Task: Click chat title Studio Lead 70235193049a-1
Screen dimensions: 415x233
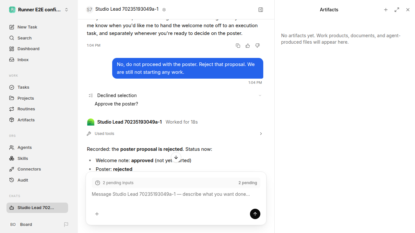Action: [x=127, y=9]
